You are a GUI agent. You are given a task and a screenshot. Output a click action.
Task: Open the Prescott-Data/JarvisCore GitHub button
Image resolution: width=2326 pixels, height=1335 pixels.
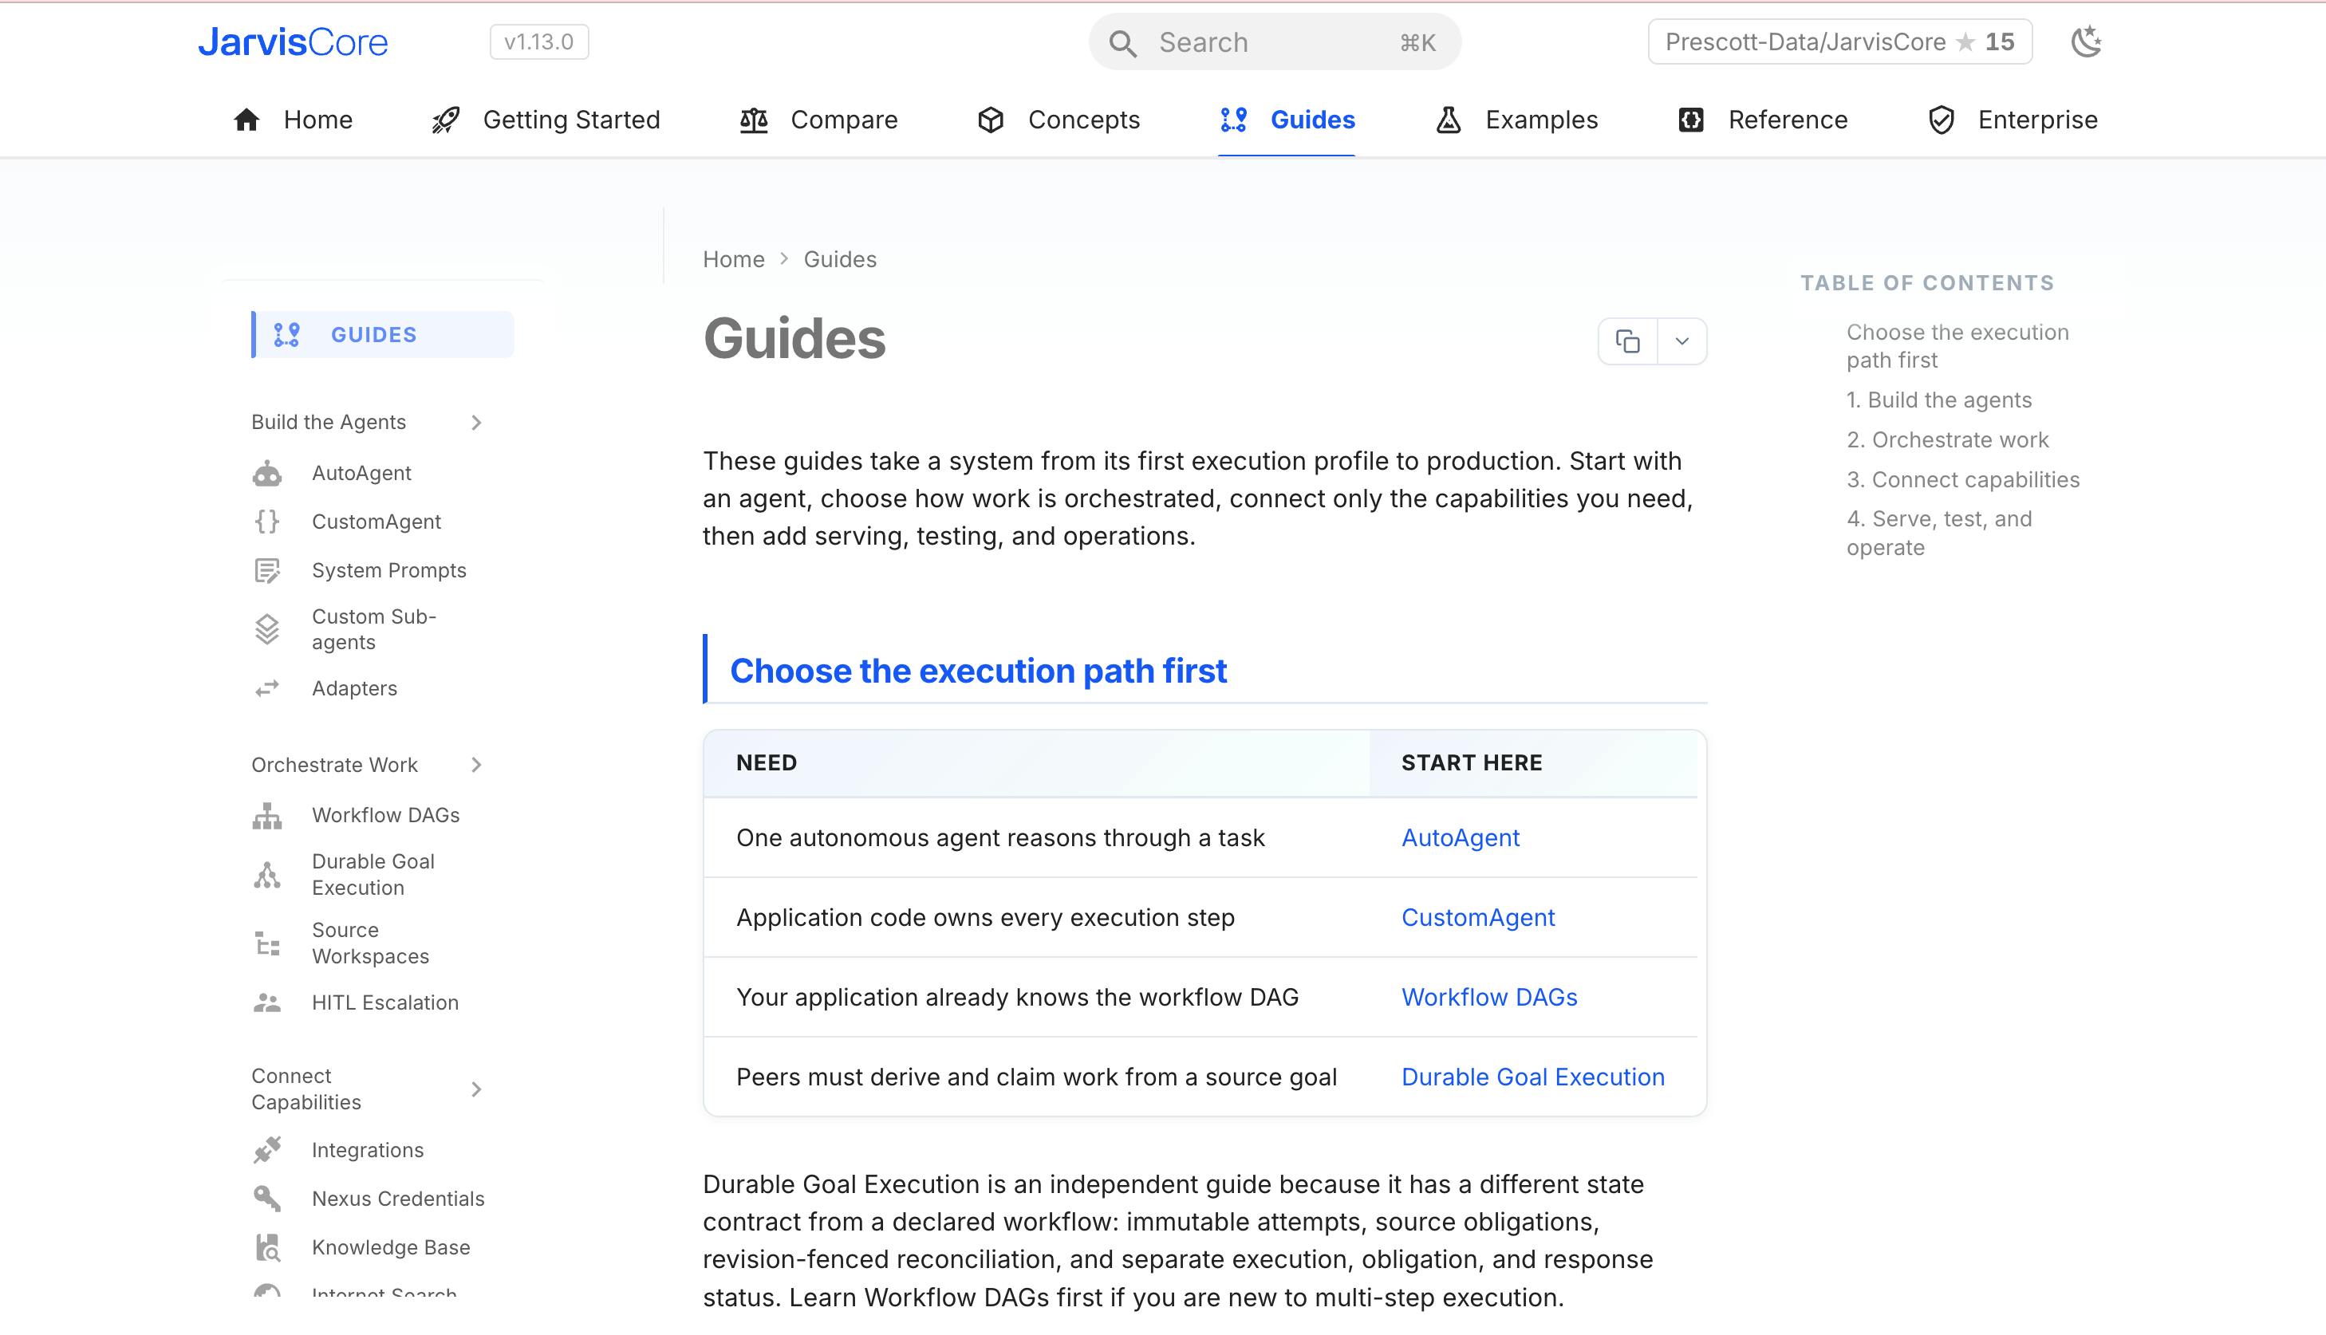1840,42
